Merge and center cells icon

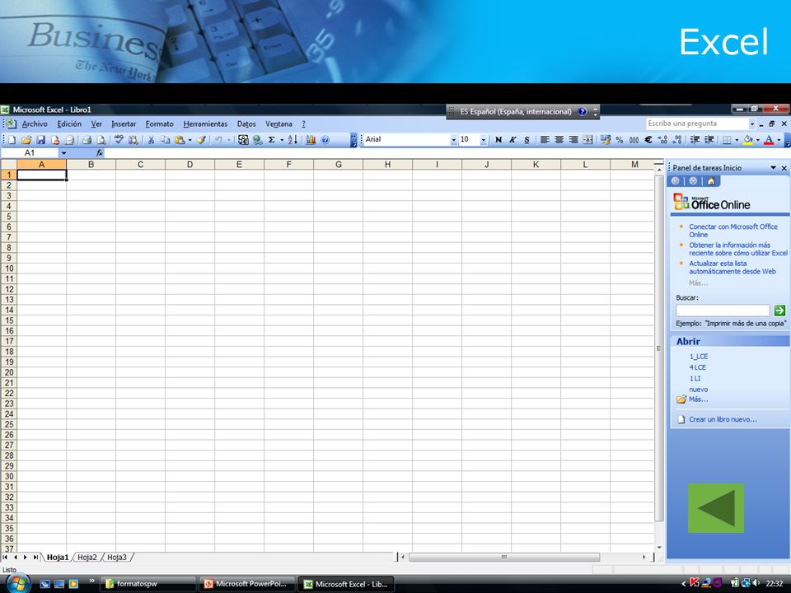point(587,140)
